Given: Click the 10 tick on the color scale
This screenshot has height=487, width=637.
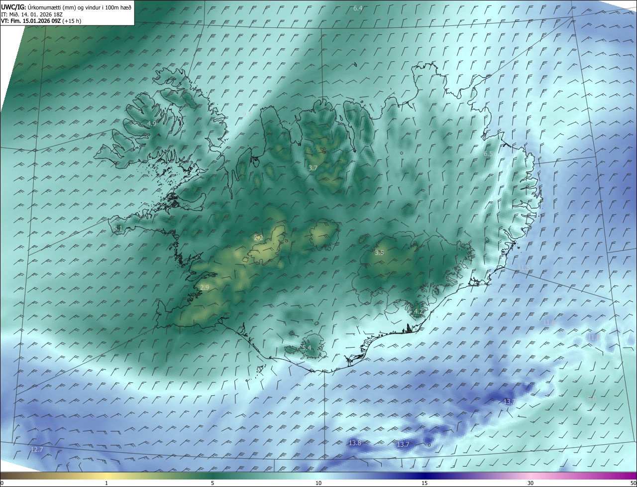Looking at the screenshot, I should tap(318, 483).
